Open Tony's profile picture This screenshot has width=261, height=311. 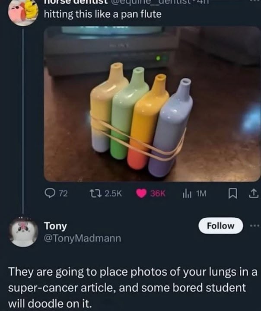pyautogui.click(x=24, y=232)
